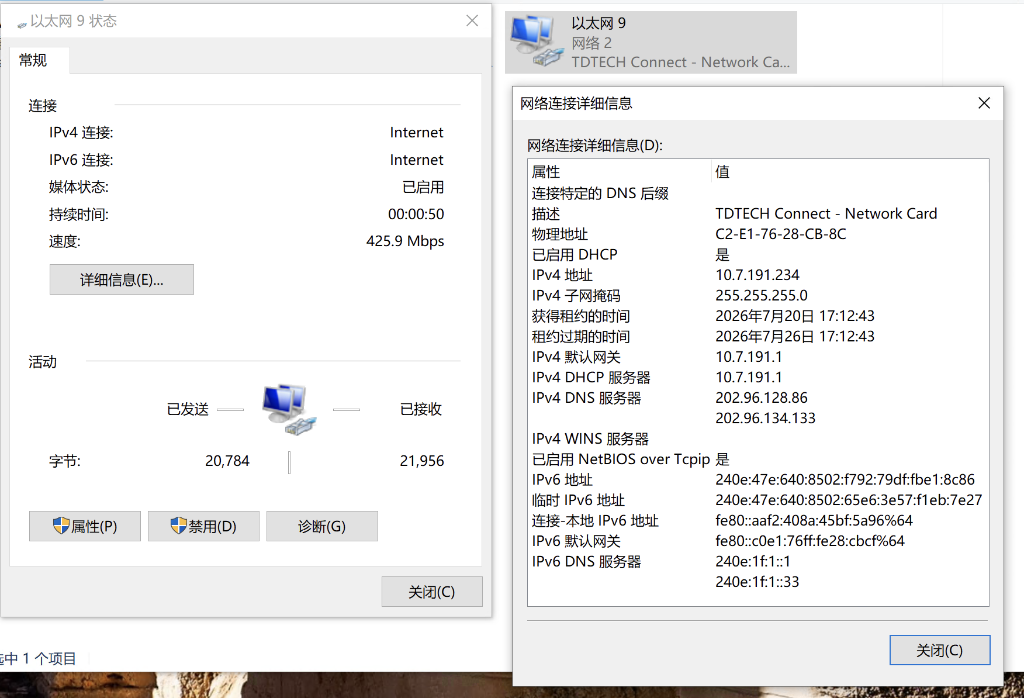This screenshot has width=1024, height=698.
Task: Click the 网络 2 label under 以太网 9
Action: [591, 43]
